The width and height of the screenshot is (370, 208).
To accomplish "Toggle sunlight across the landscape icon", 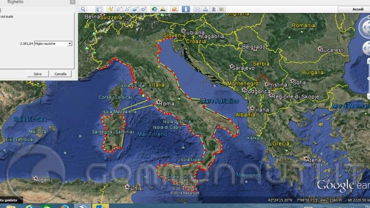I will pyautogui.click(x=163, y=9).
